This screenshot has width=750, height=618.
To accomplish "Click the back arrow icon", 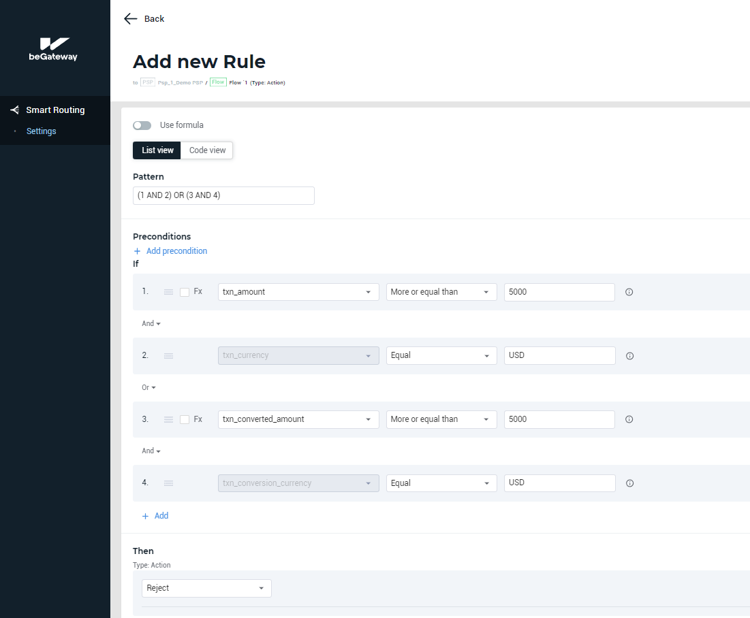I will [x=131, y=18].
